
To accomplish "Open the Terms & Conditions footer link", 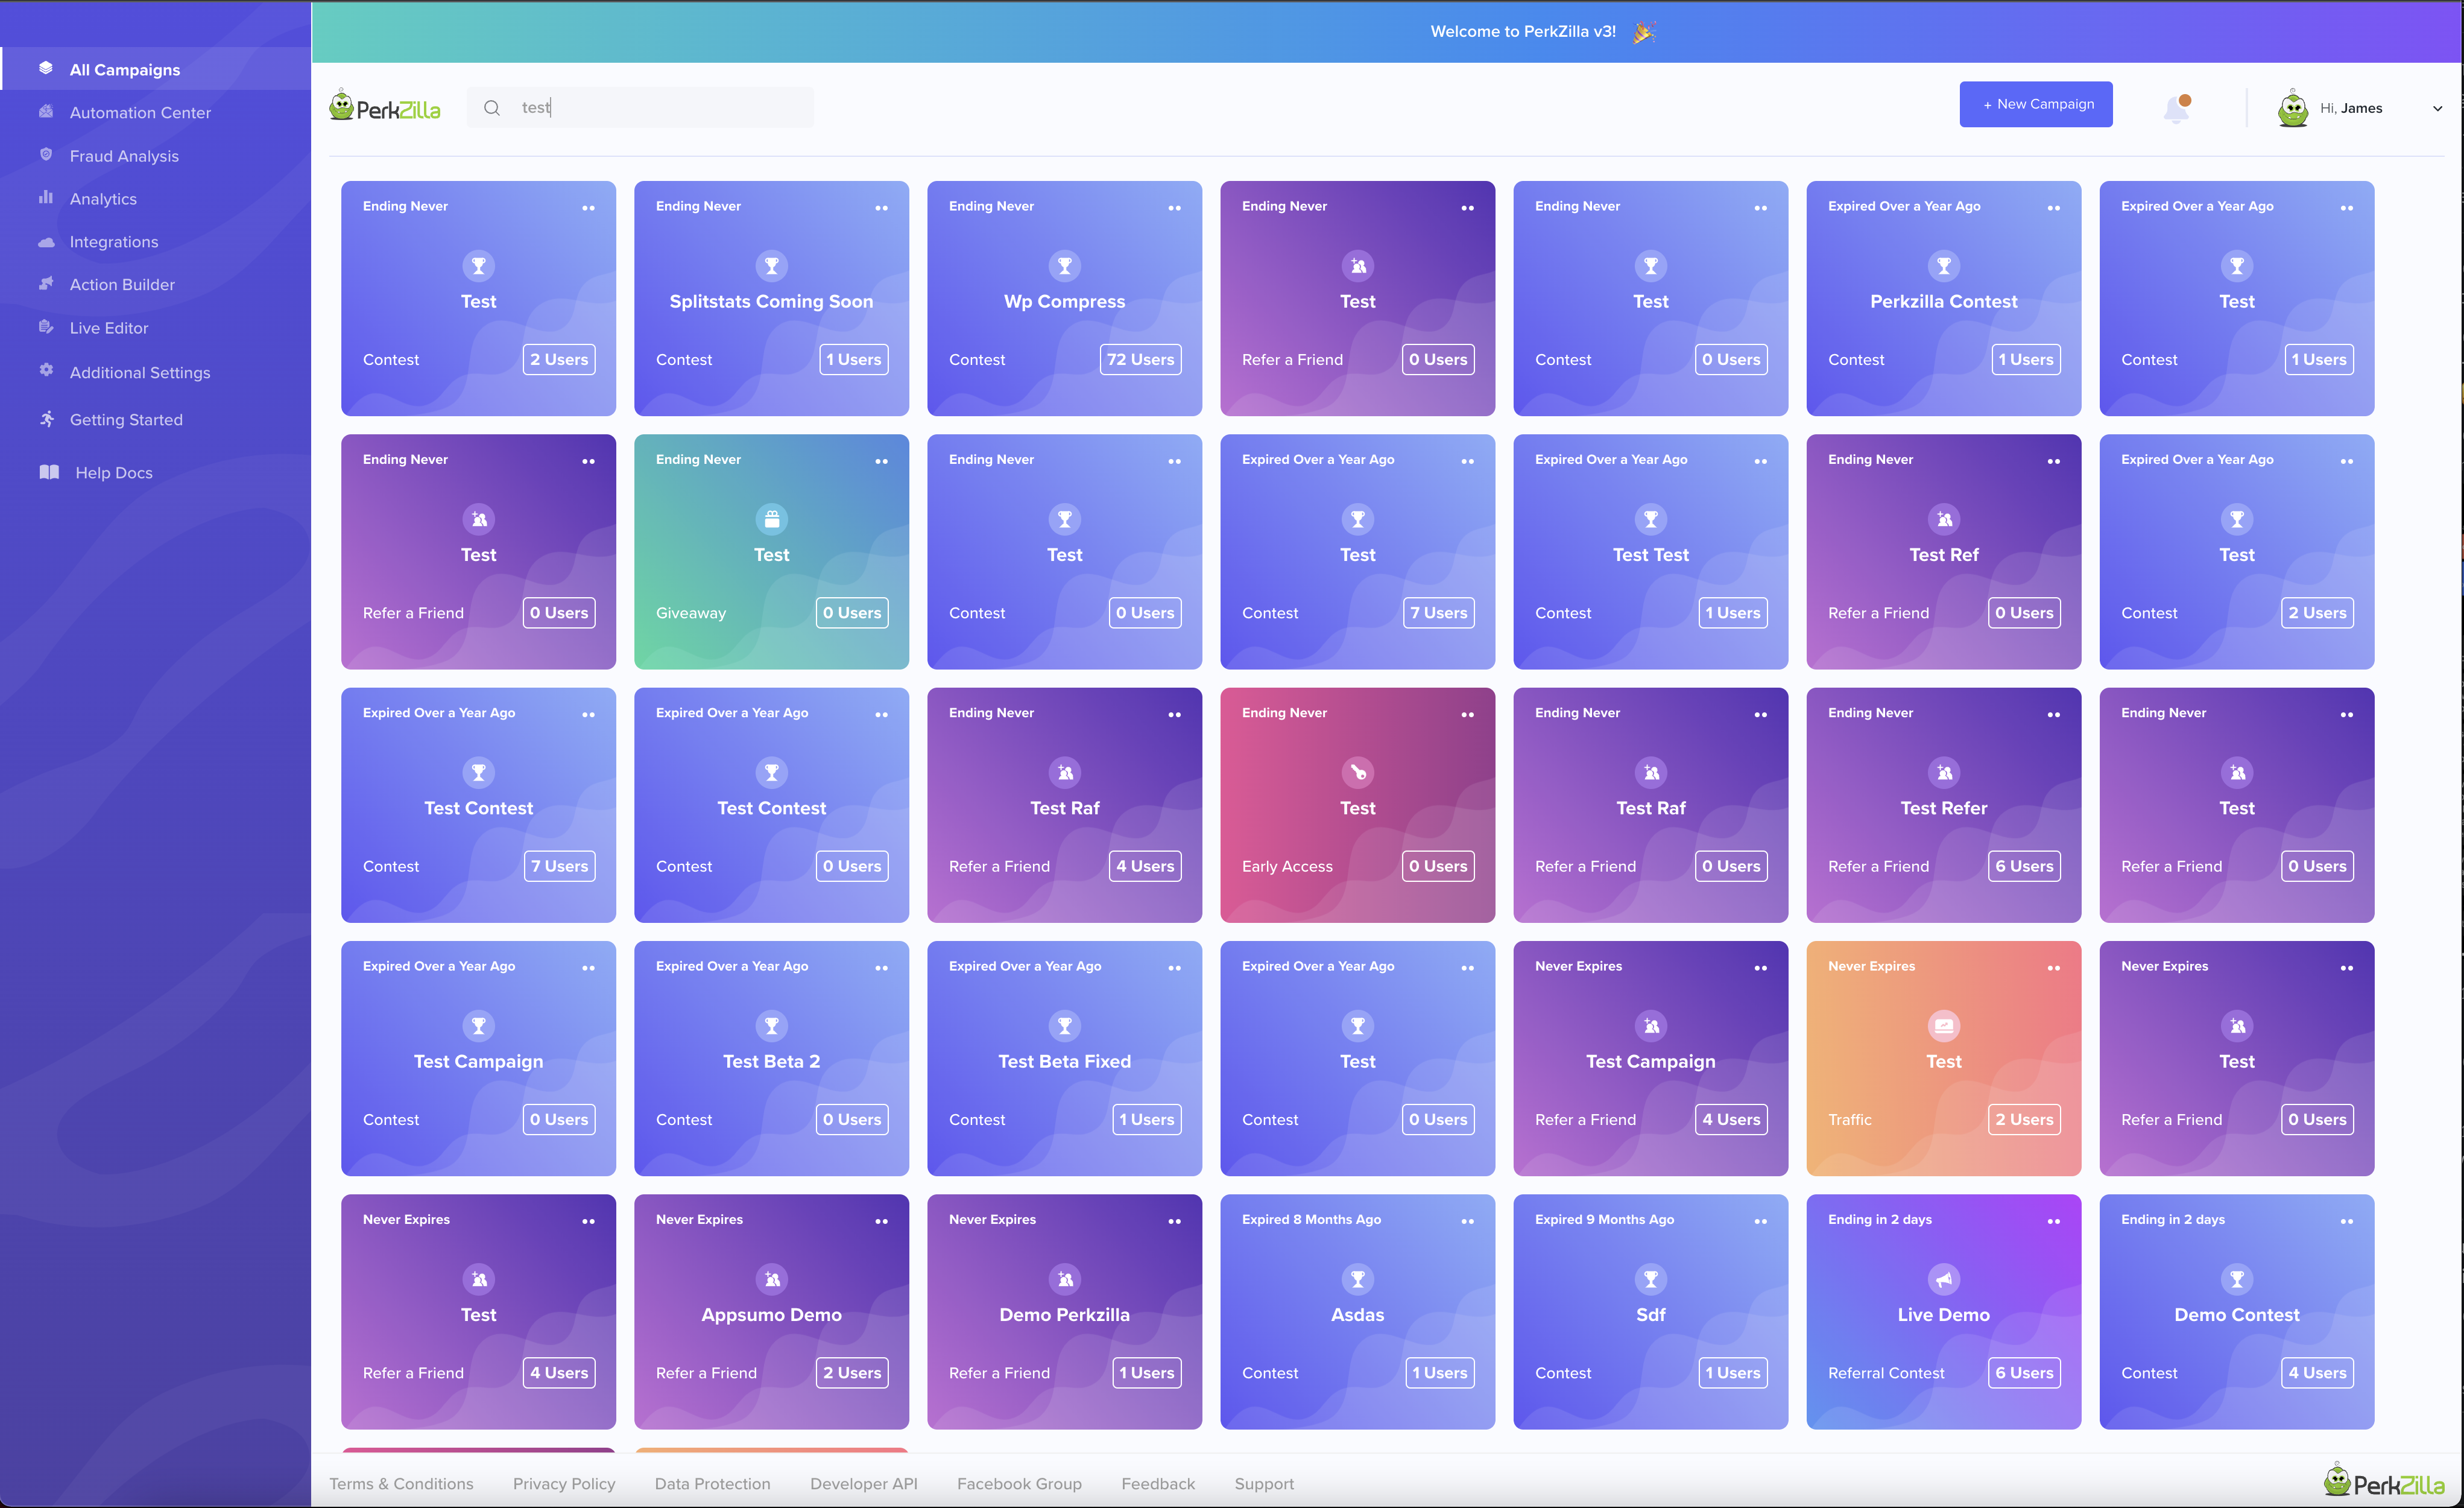I will click(x=401, y=1483).
